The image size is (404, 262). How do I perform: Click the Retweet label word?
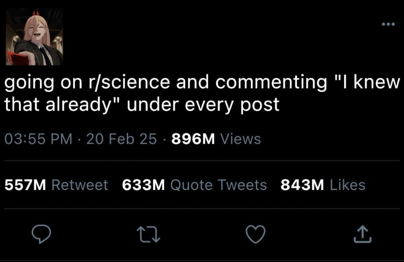tap(80, 185)
